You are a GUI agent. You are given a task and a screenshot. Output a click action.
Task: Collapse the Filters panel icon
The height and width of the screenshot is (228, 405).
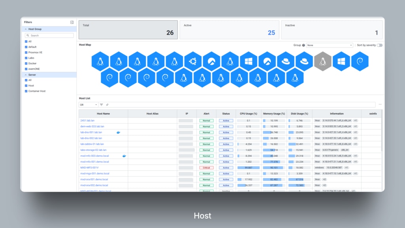click(72, 22)
